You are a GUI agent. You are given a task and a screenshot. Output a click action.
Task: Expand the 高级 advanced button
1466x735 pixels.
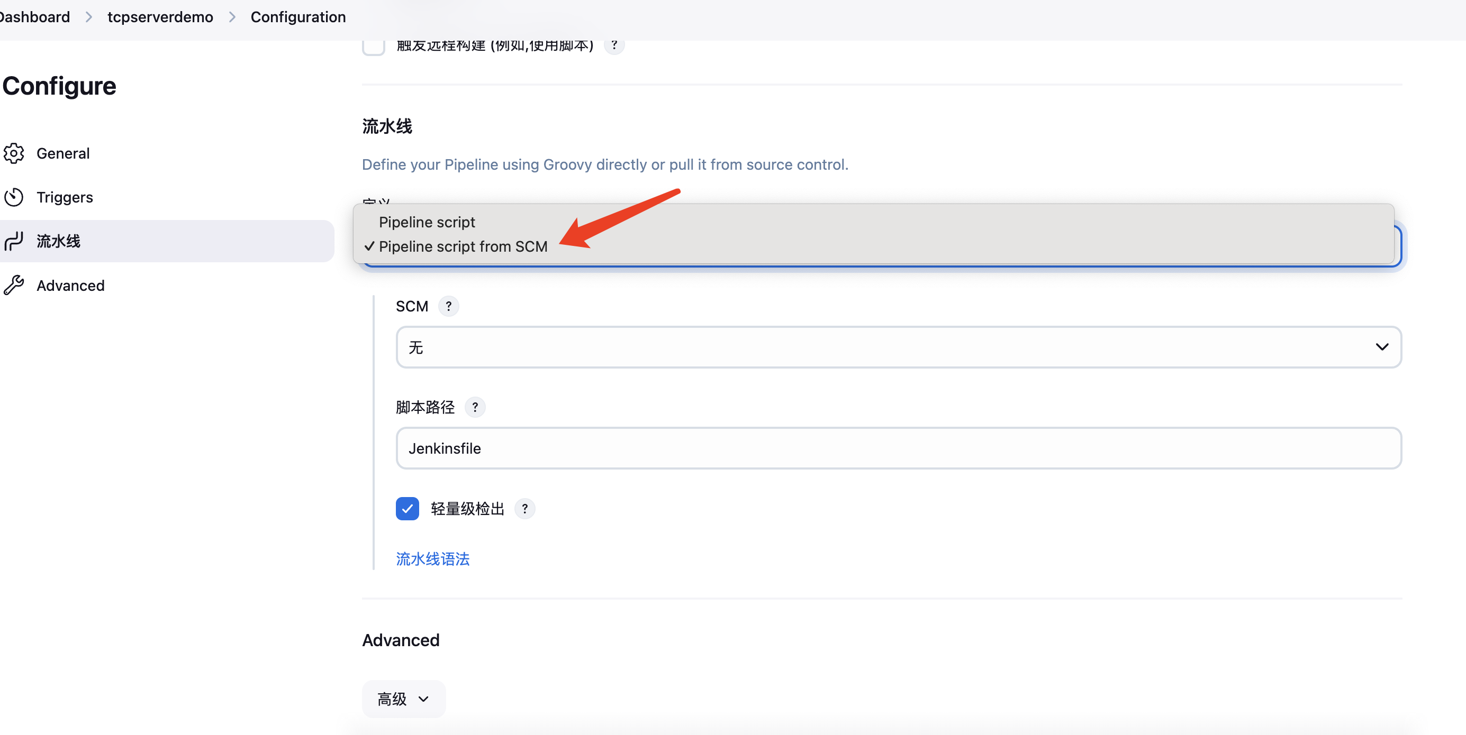pos(403,699)
